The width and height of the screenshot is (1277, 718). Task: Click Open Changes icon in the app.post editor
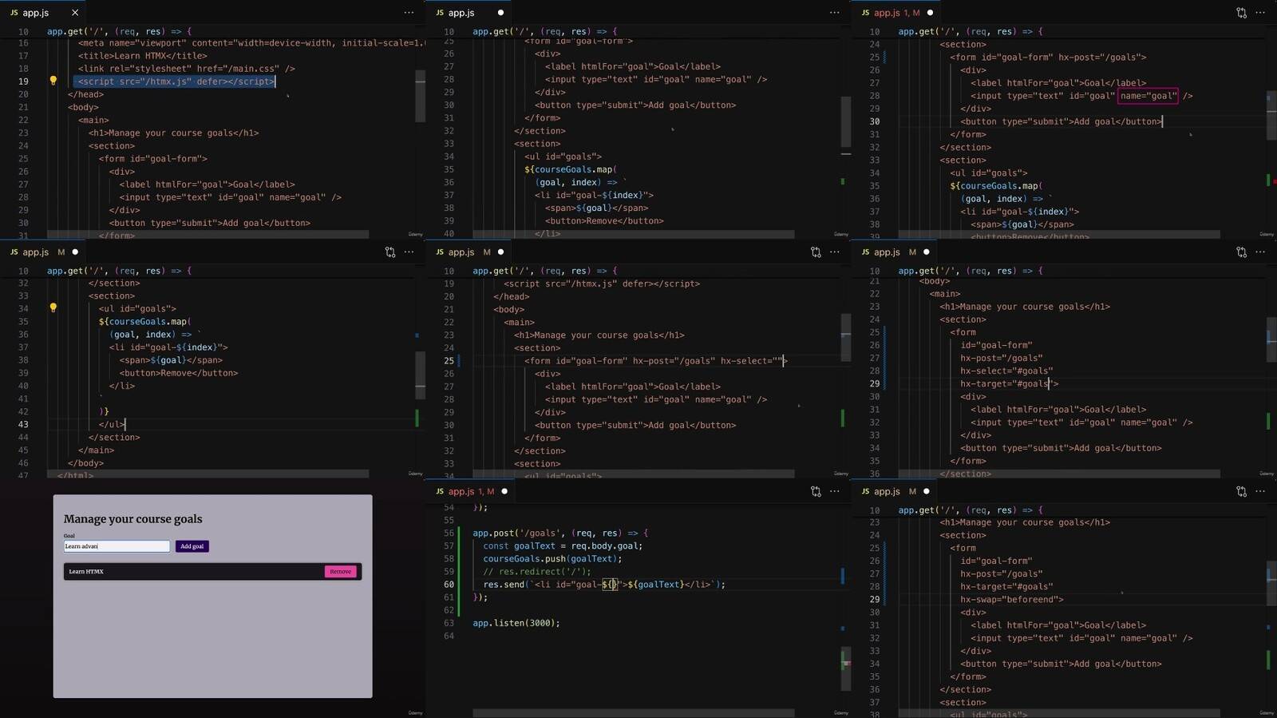(816, 492)
